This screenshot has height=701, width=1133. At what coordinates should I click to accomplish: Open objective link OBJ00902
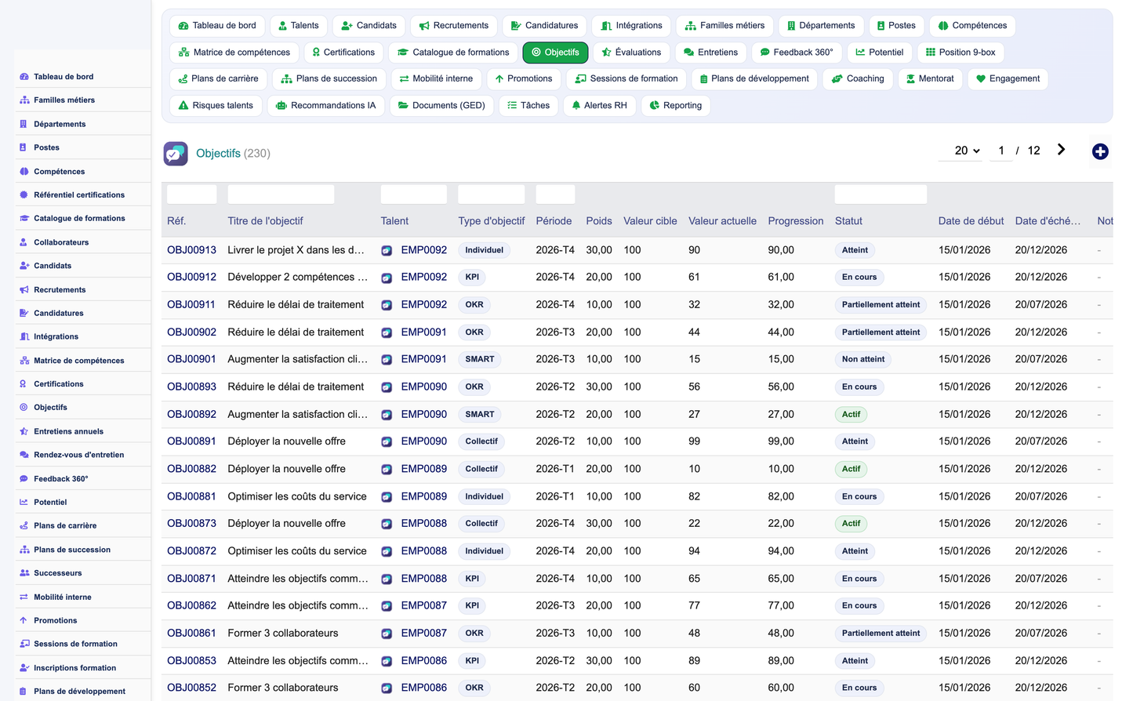coord(191,332)
